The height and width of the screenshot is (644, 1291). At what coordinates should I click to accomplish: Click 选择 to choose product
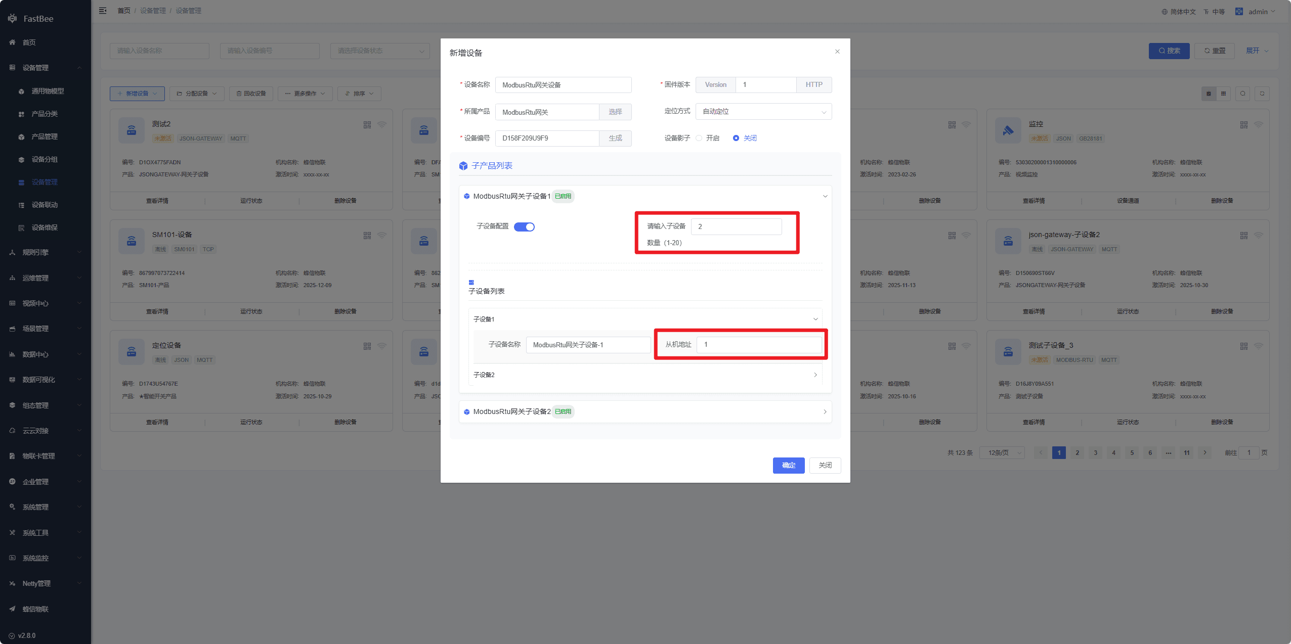(615, 112)
